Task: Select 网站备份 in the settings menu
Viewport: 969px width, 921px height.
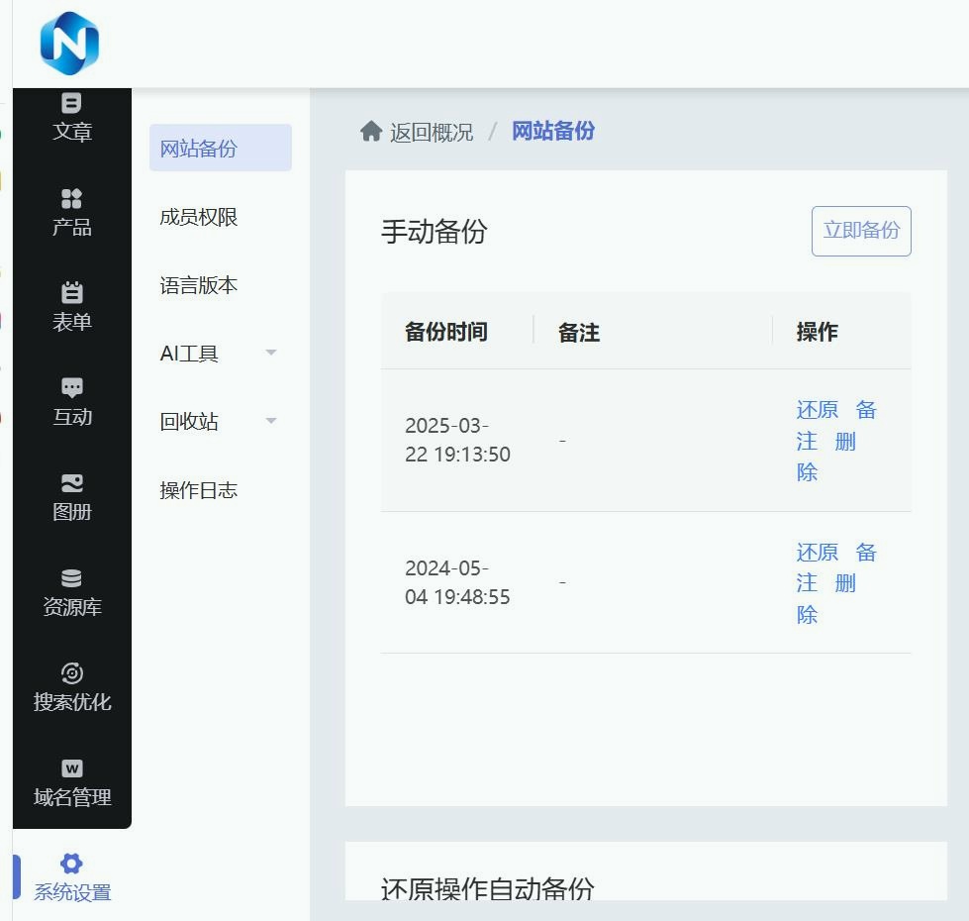Action: point(199,149)
